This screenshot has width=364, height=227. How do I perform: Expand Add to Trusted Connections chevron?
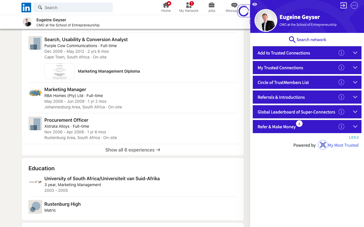click(355, 53)
